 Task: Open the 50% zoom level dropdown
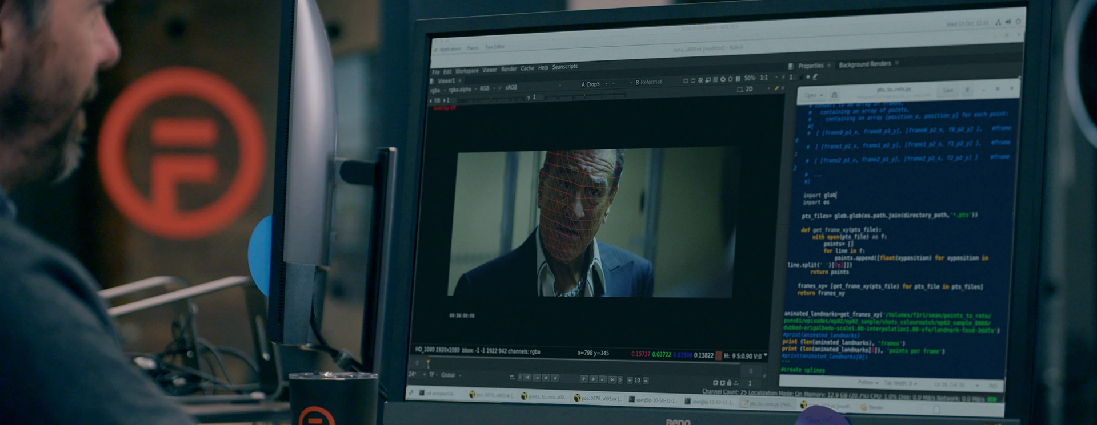click(x=750, y=78)
